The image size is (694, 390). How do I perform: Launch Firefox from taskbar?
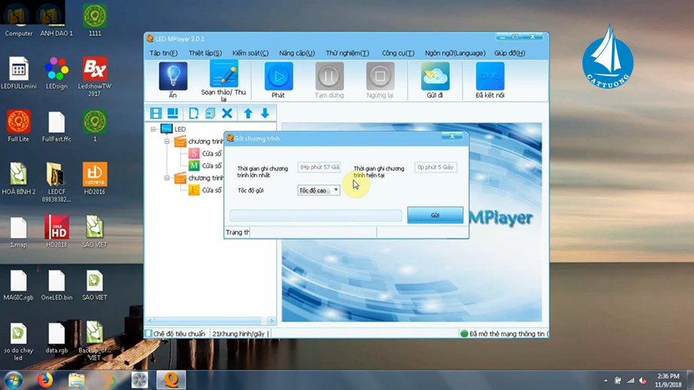[45, 380]
